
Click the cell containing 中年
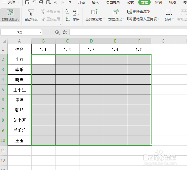coord(19,100)
